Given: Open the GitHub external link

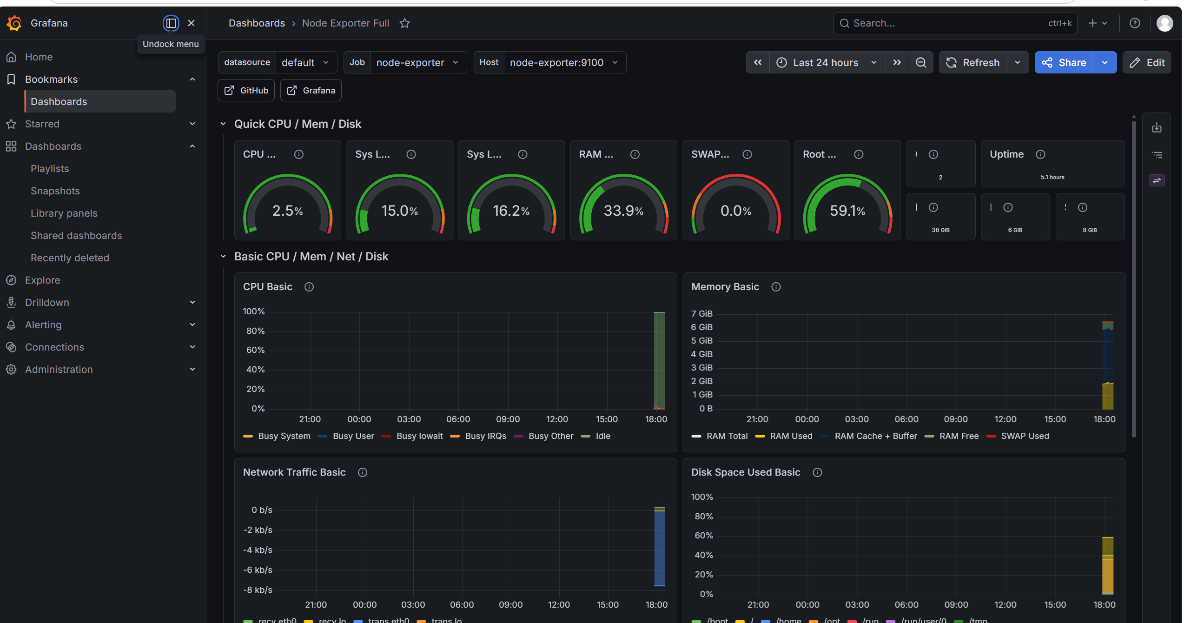Looking at the screenshot, I should 246,90.
